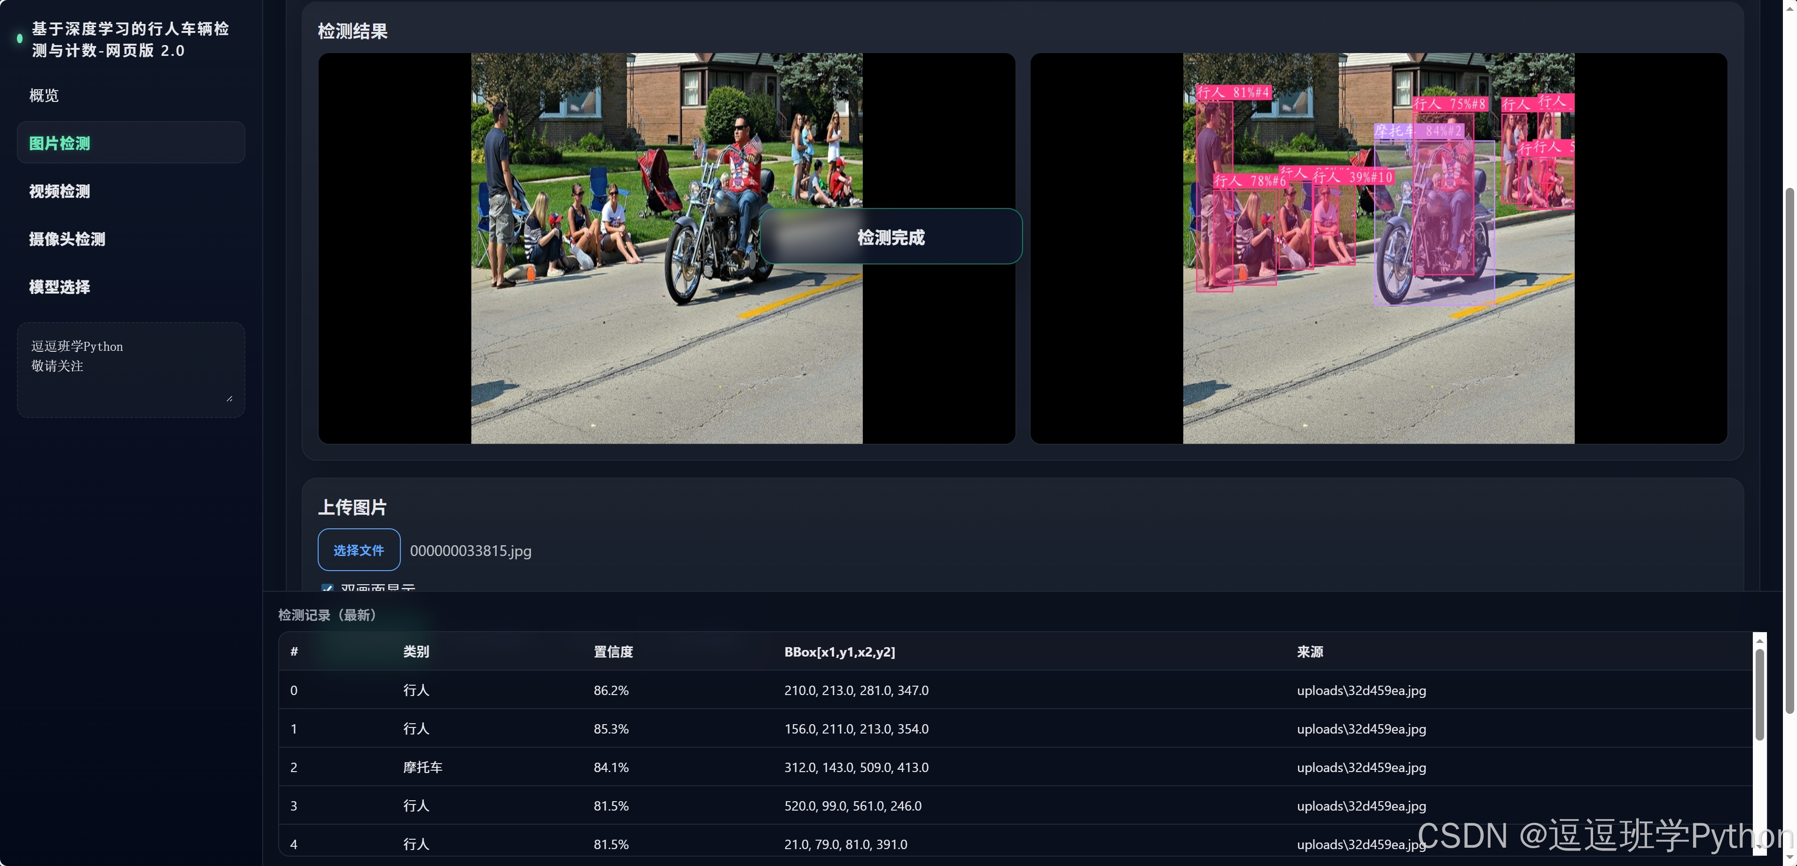
Task: Click the detection records table scrollbar thumb
Action: coord(1759,694)
